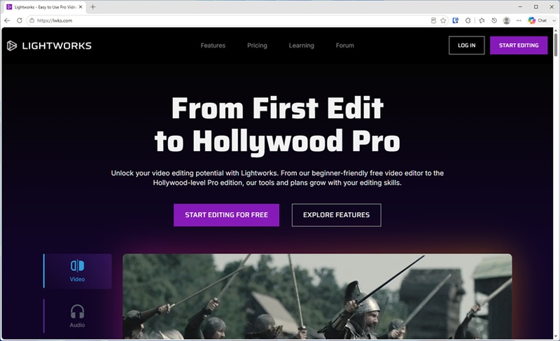The width and height of the screenshot is (560, 341).
Task: Expand the dropdown arrow beside Chat
Action: [x=554, y=20]
